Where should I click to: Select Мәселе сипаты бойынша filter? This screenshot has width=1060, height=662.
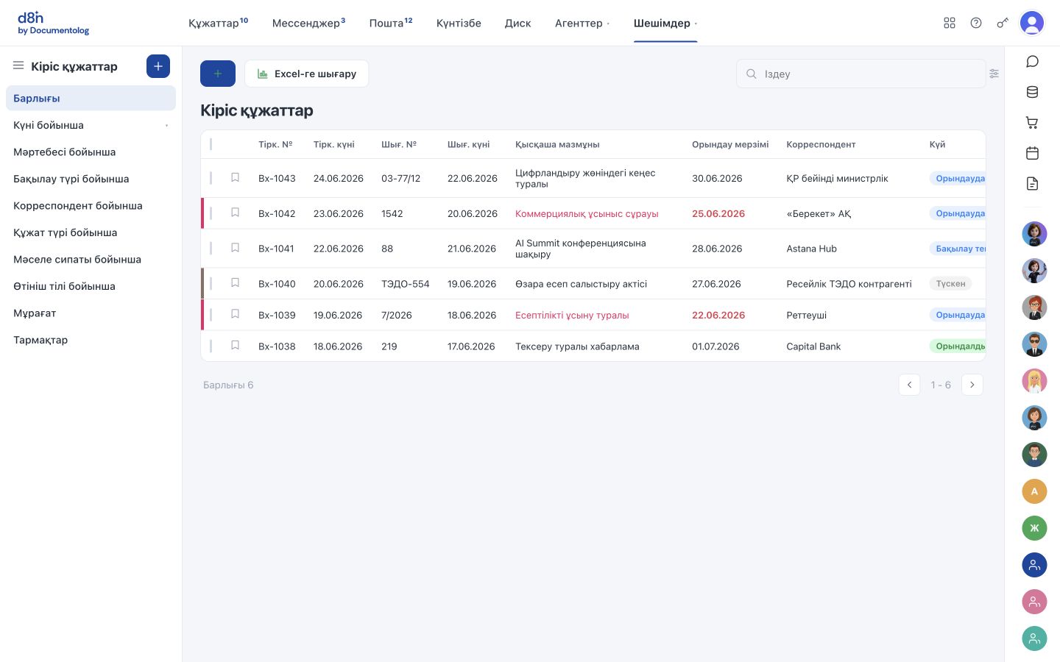coord(91,259)
